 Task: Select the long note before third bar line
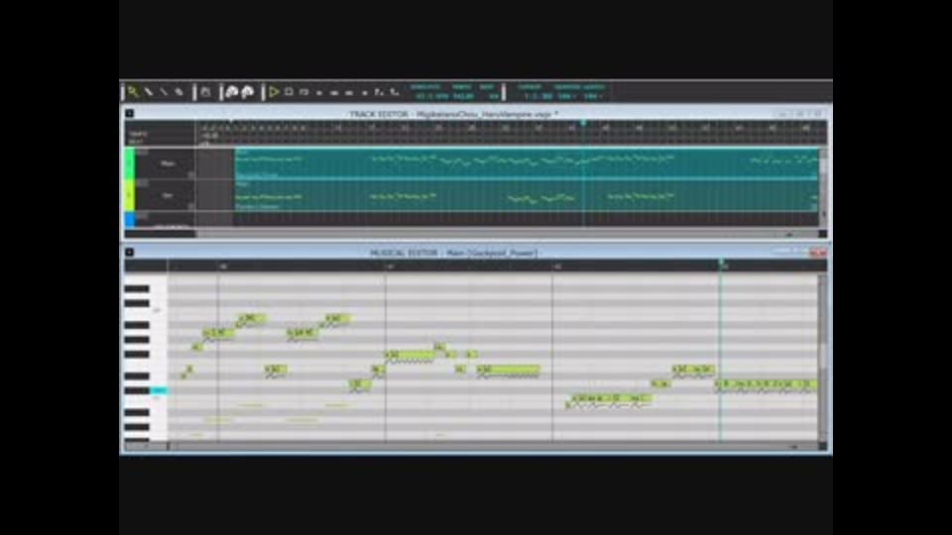[x=508, y=369]
